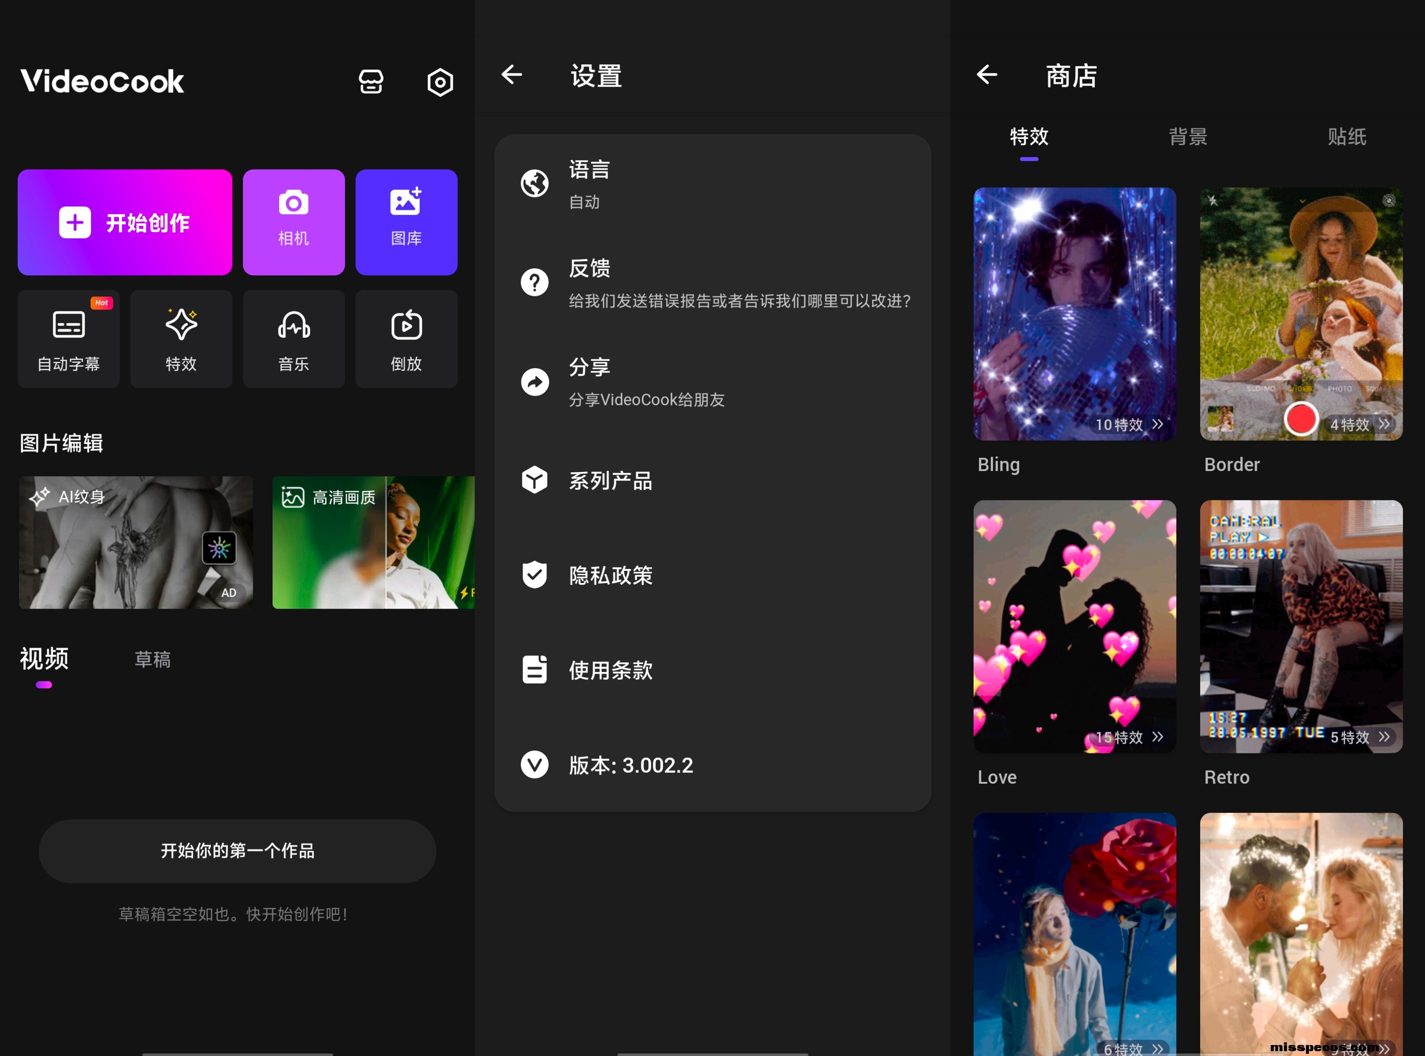Screen dimensions: 1425x1056
Task: Open auto subtitles (自动字幕) tool
Action: pyautogui.click(x=68, y=339)
